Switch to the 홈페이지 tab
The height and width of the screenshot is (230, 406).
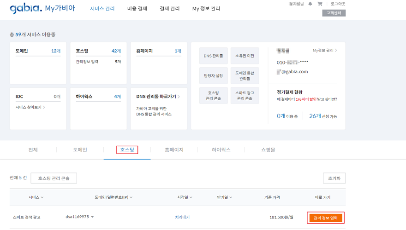click(x=174, y=149)
